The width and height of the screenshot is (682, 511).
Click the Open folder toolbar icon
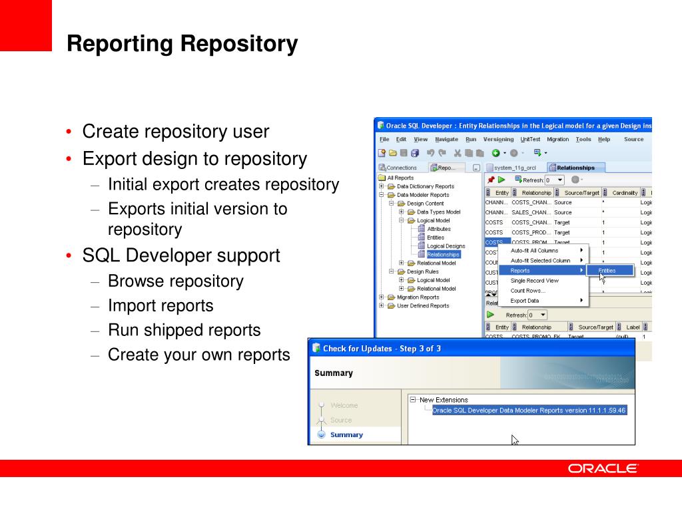click(393, 153)
